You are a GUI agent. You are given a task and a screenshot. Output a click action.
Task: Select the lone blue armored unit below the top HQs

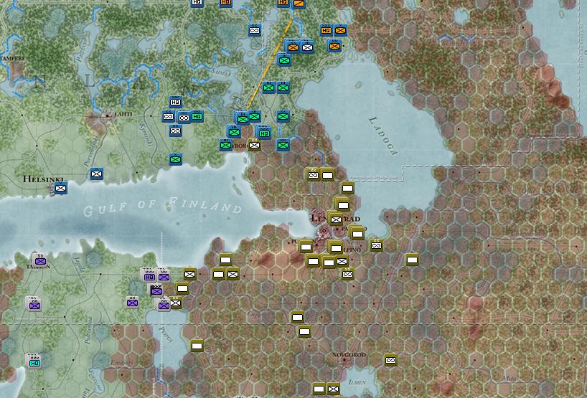[x=255, y=30]
